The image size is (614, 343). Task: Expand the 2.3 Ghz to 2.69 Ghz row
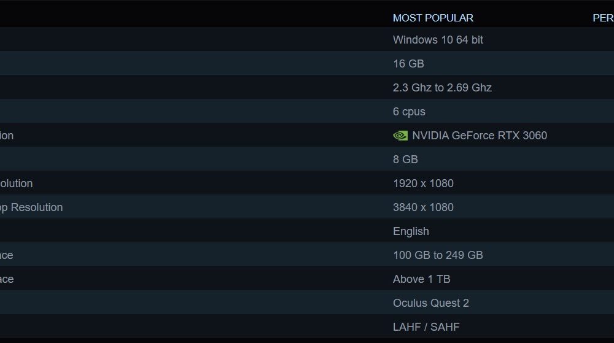click(x=307, y=87)
